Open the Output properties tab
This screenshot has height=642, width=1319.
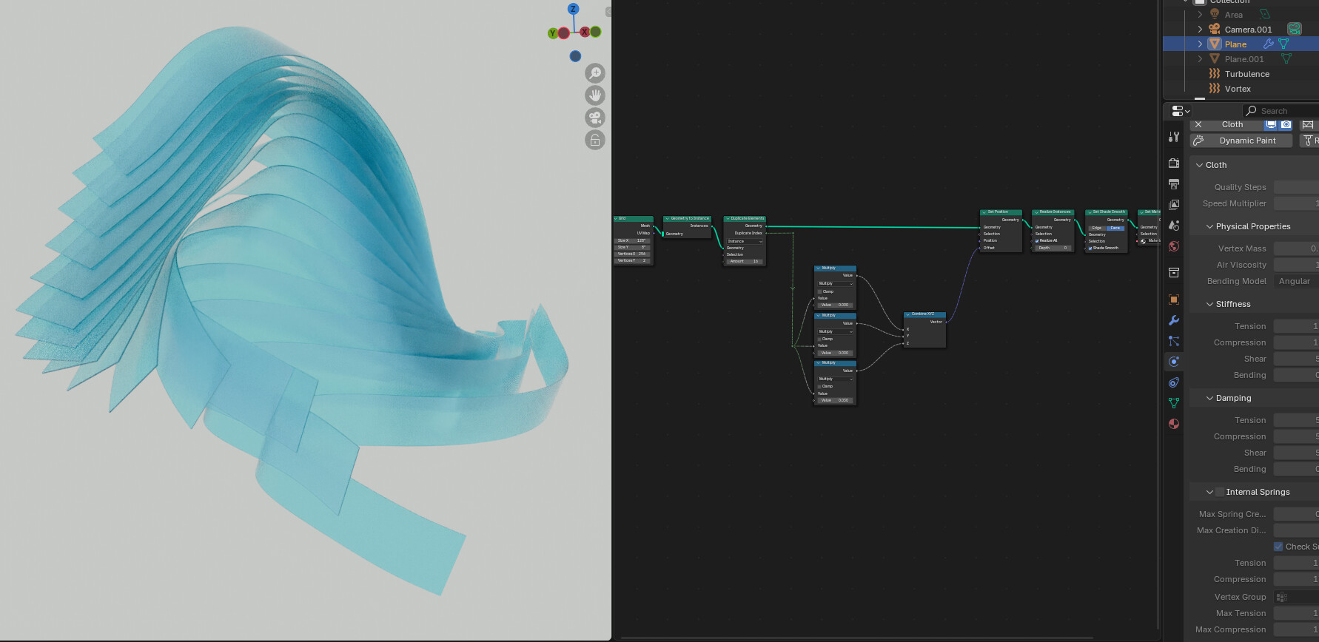tap(1174, 183)
